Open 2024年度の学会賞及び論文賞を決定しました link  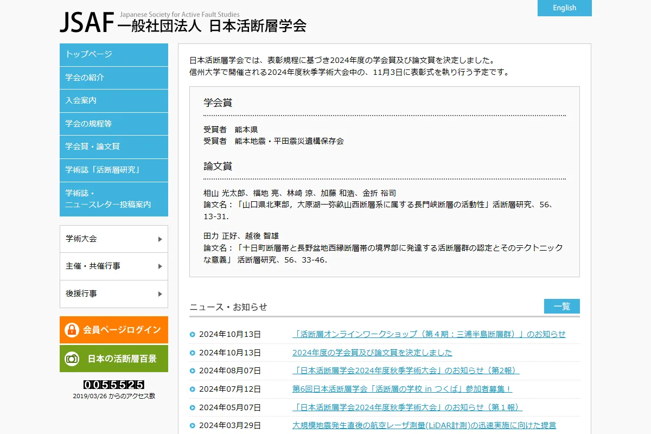(372, 353)
